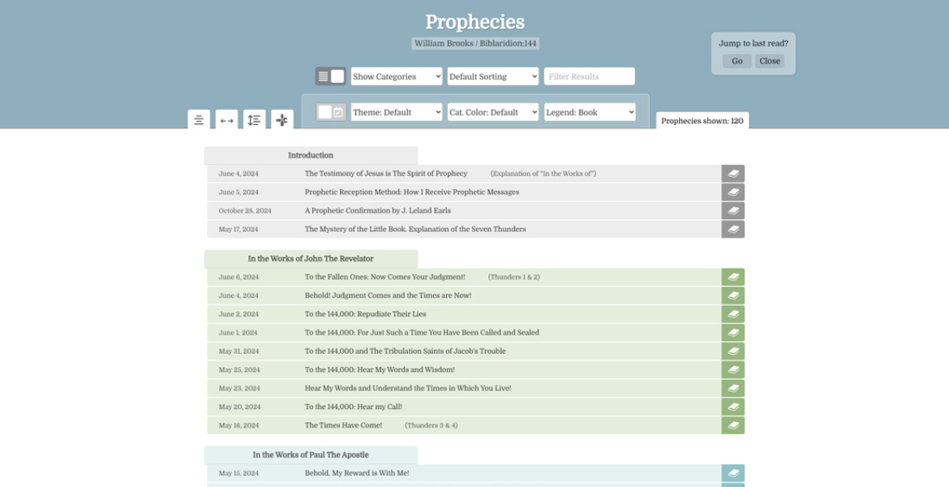Click the horizontal width arrows icon

click(226, 120)
